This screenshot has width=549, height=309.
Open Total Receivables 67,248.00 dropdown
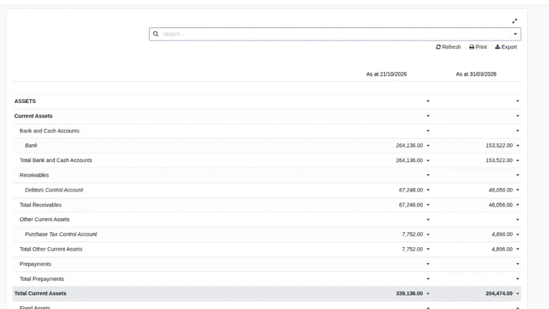pos(428,205)
